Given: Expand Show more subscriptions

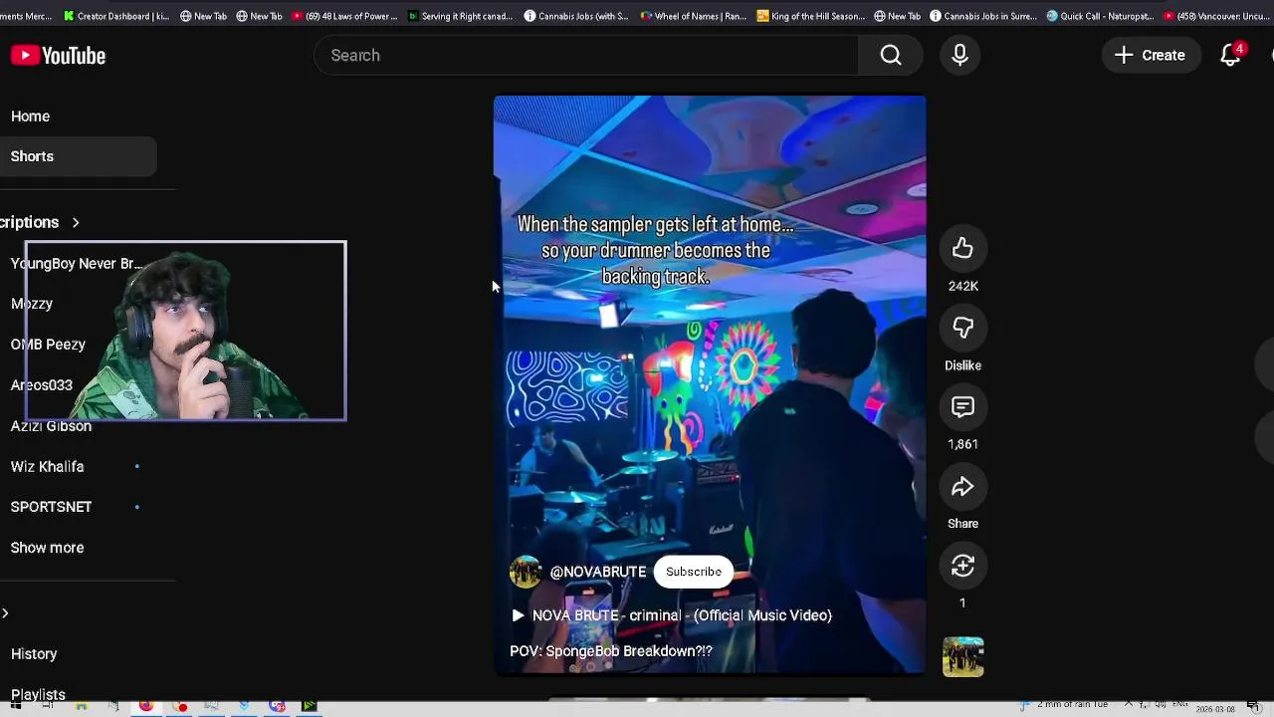Looking at the screenshot, I should click(47, 548).
